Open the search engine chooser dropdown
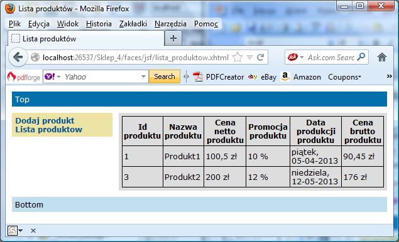This screenshot has width=399, height=242. click(302, 58)
